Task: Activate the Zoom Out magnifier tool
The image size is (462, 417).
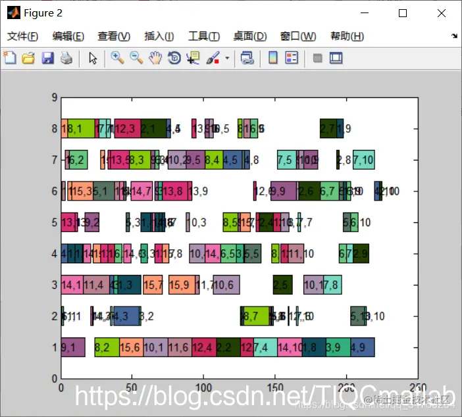Action: point(136,58)
